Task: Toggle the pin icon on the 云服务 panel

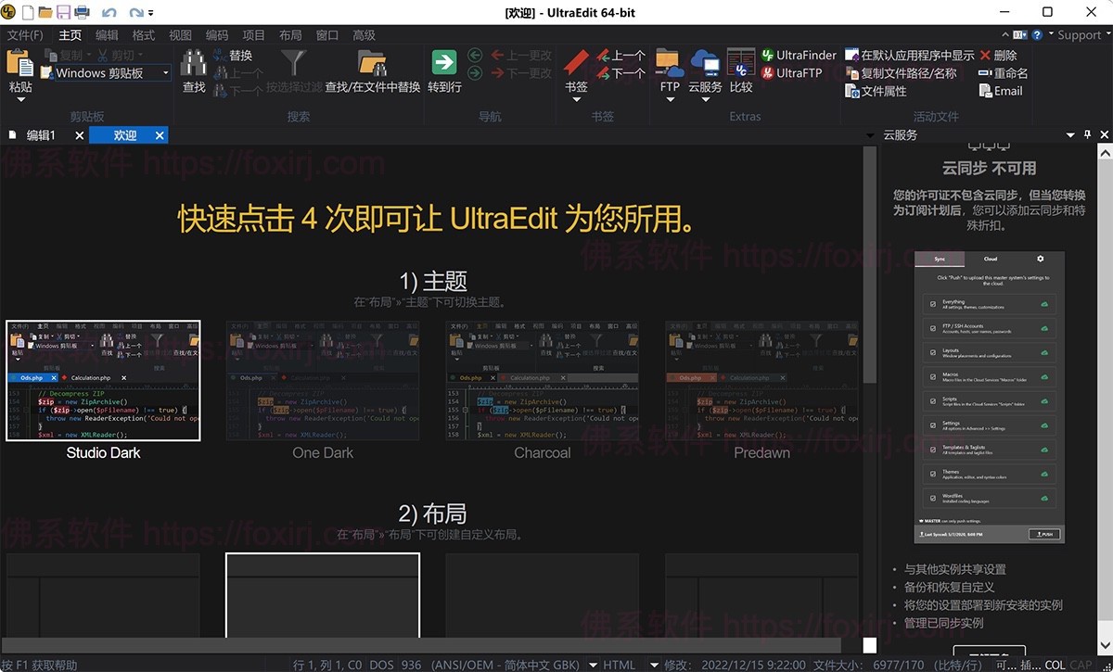Action: point(1086,134)
